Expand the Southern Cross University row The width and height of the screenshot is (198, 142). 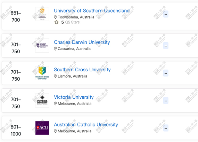(166, 73)
